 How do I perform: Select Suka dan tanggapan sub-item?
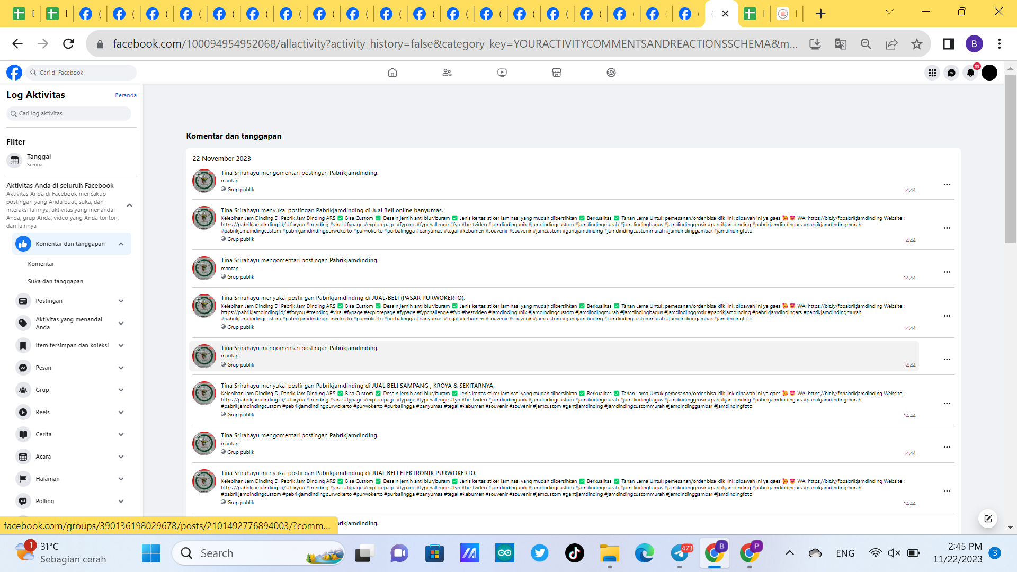tap(56, 281)
